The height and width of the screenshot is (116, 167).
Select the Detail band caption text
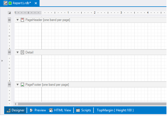[29, 52]
